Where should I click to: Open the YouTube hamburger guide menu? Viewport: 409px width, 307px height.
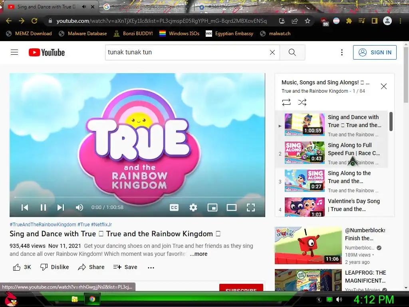coord(14,52)
